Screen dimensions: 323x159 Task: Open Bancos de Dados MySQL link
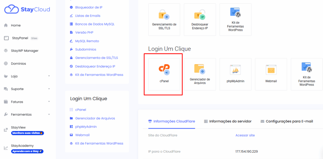click(95, 24)
